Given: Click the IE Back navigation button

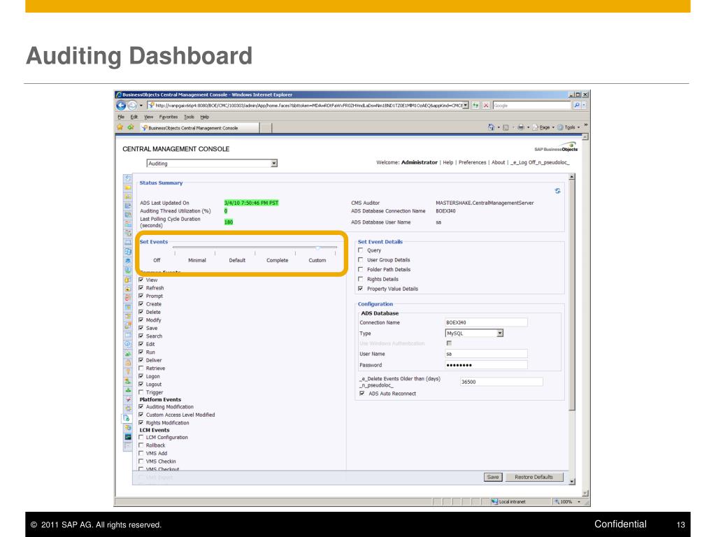Looking at the screenshot, I should click(121, 106).
